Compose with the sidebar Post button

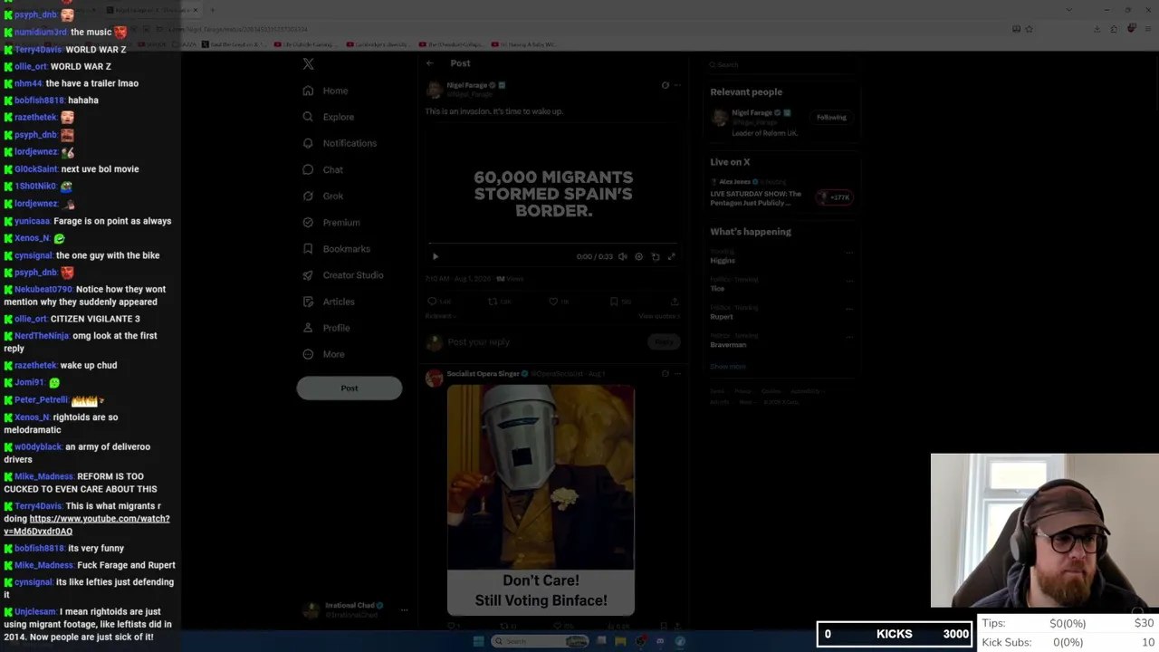click(x=350, y=388)
